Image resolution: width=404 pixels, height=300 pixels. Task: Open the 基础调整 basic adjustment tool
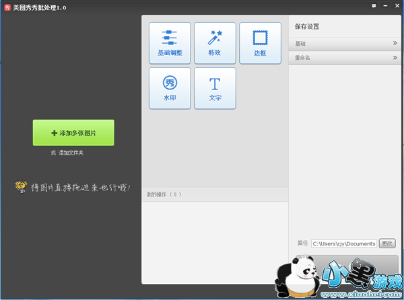point(170,43)
